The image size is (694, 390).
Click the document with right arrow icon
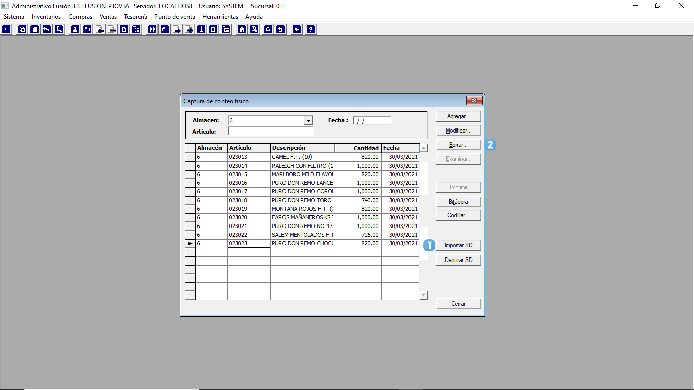point(177,29)
